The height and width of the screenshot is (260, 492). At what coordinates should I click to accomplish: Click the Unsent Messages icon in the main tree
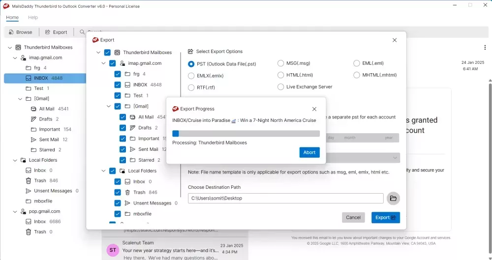[28, 191]
